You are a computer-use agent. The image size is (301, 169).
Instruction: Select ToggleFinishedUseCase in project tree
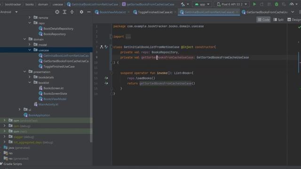56,67
